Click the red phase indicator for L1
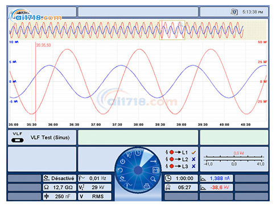This screenshot has height=207, width=276. (x=172, y=152)
